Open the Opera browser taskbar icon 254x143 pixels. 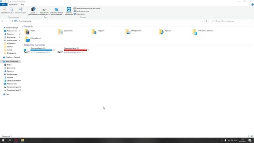point(16,140)
